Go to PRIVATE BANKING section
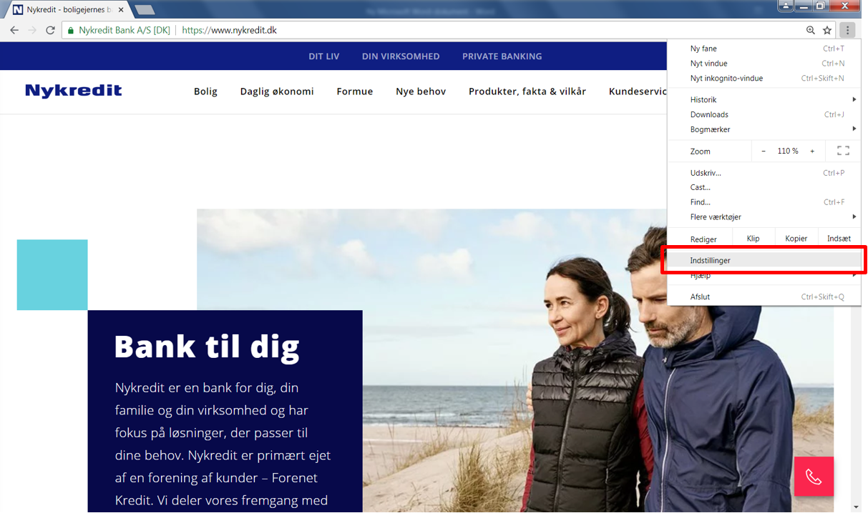The height and width of the screenshot is (513, 868). coord(502,56)
